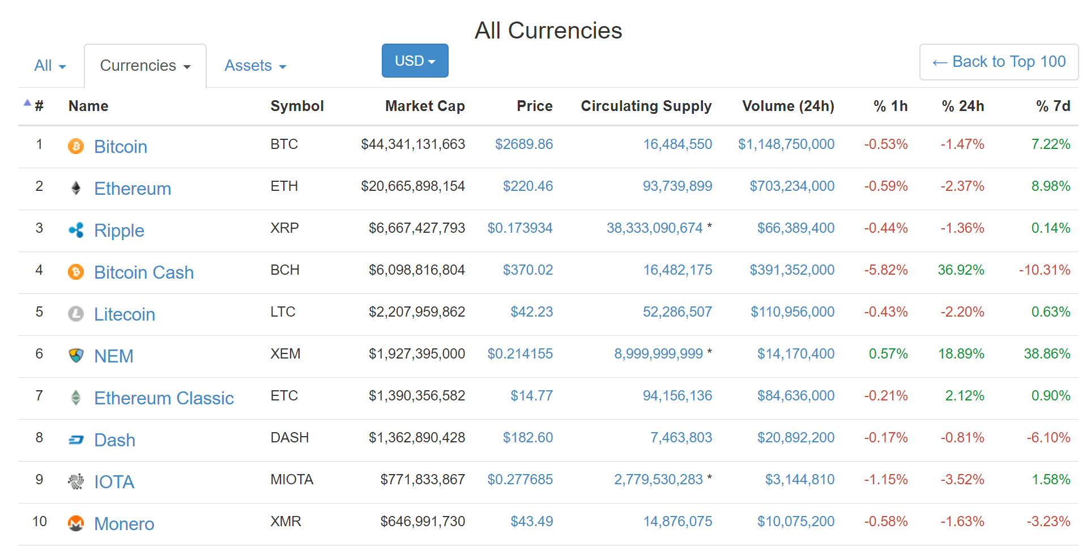Select Bitcoin market cap $44,341,131,663
The height and width of the screenshot is (546, 1091).
[413, 144]
